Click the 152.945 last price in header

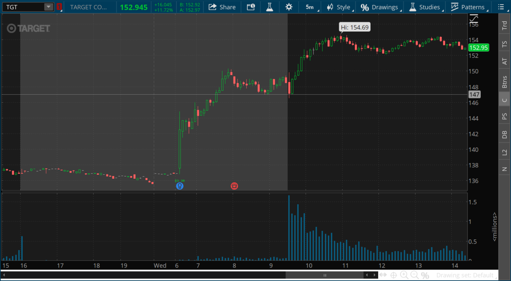(135, 7)
